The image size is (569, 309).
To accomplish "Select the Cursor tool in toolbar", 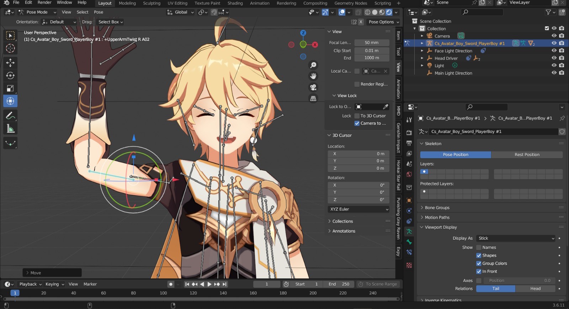I will tap(10, 48).
